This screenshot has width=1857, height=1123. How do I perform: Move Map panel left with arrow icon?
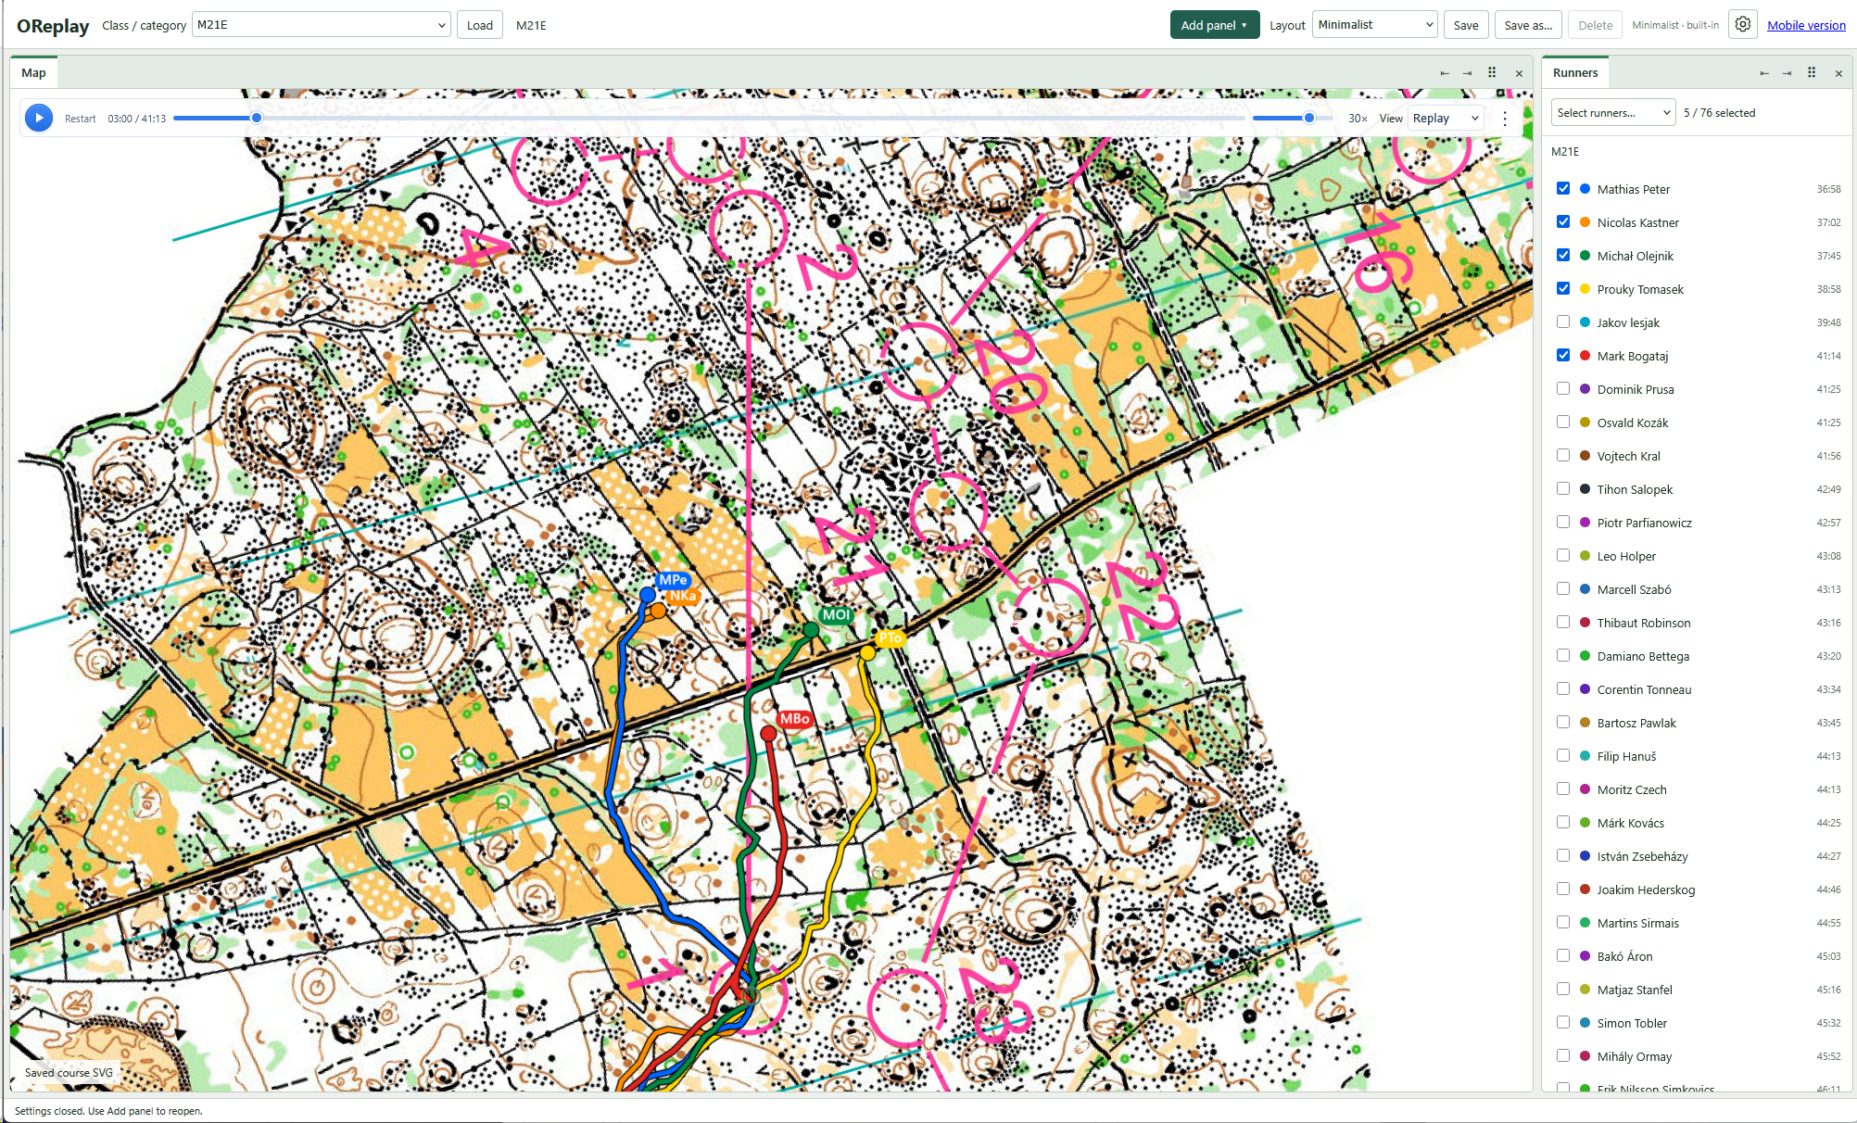(1445, 73)
